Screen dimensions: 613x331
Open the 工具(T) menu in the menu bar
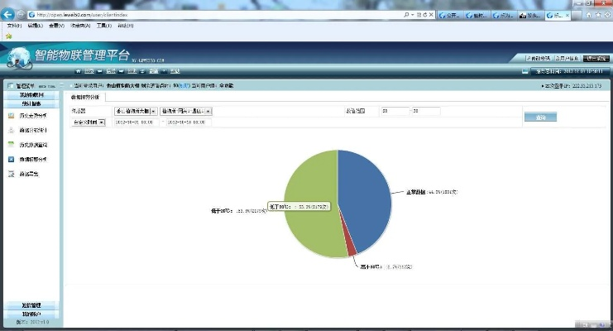103,26
